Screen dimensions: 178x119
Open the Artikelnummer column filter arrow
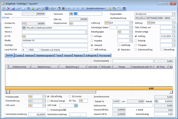coord(30,66)
